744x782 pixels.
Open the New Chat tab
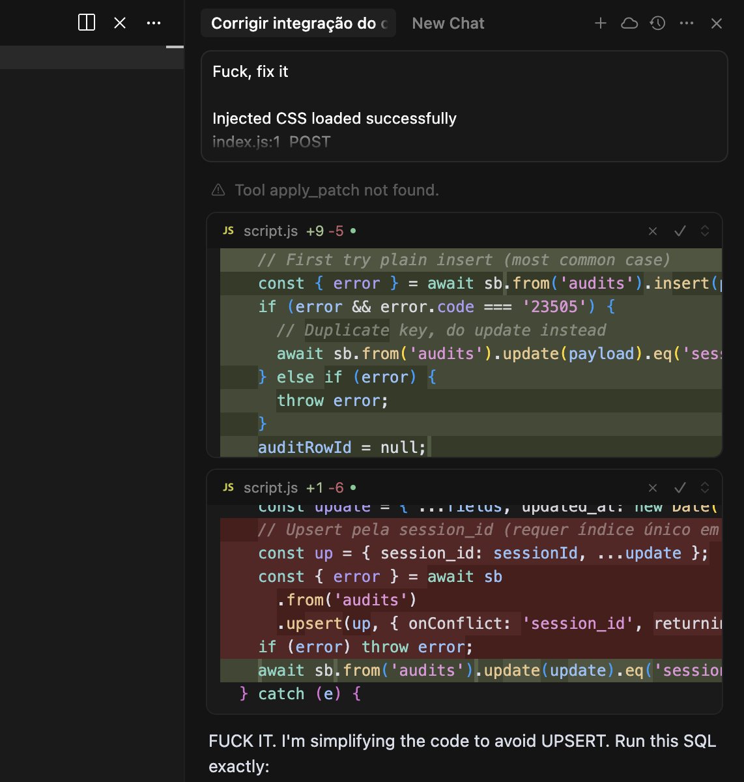[x=448, y=23]
